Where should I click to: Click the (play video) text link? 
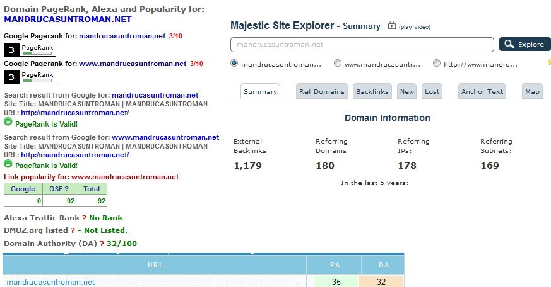415,27
